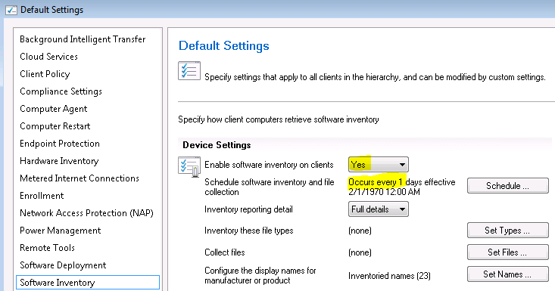Click the software inventory icon under Device Settings
This screenshot has height=291, width=555.
[189, 167]
